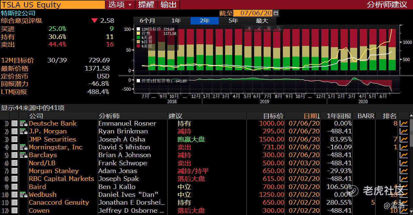Image resolution: width=413 pixels, height=215 pixels.
Task: Select the chart annotation pencil icon
Action: click(x=259, y=28)
